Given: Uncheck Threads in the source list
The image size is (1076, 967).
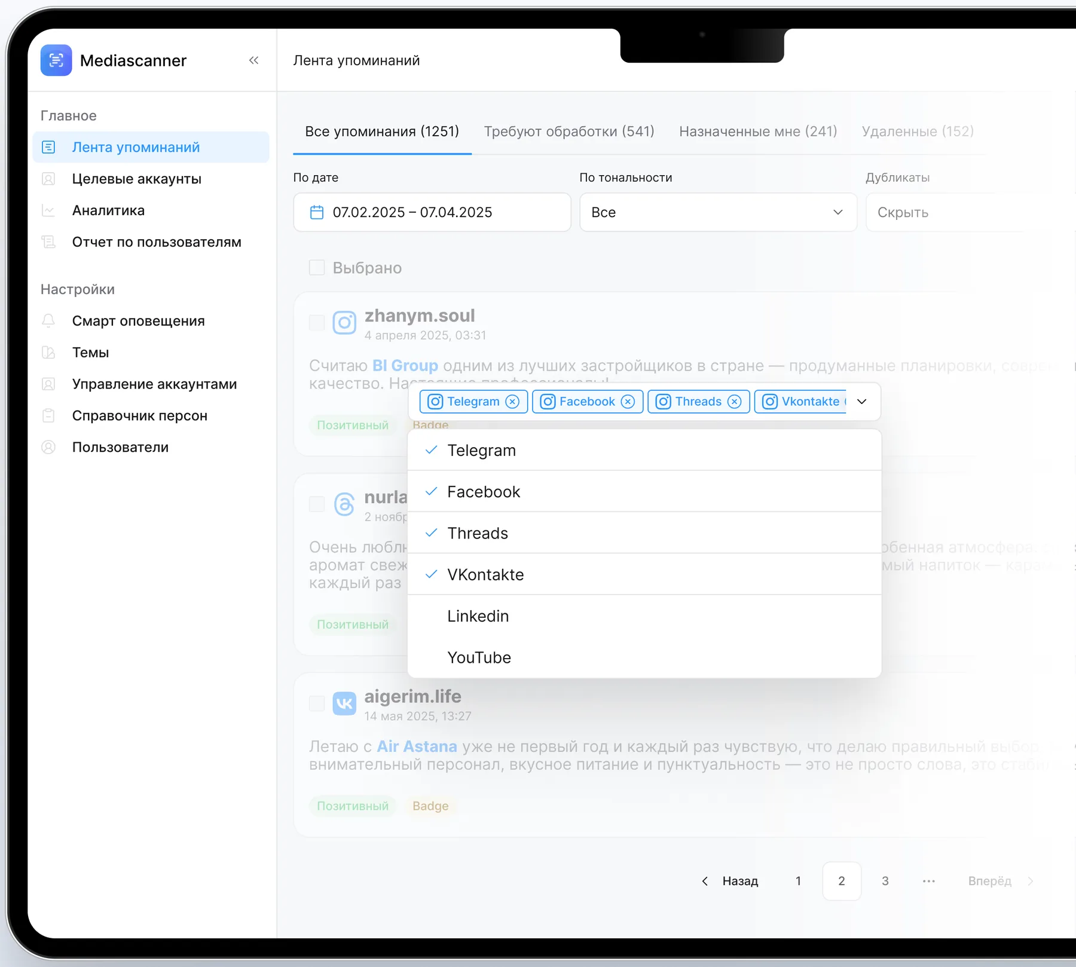Looking at the screenshot, I should (x=644, y=533).
